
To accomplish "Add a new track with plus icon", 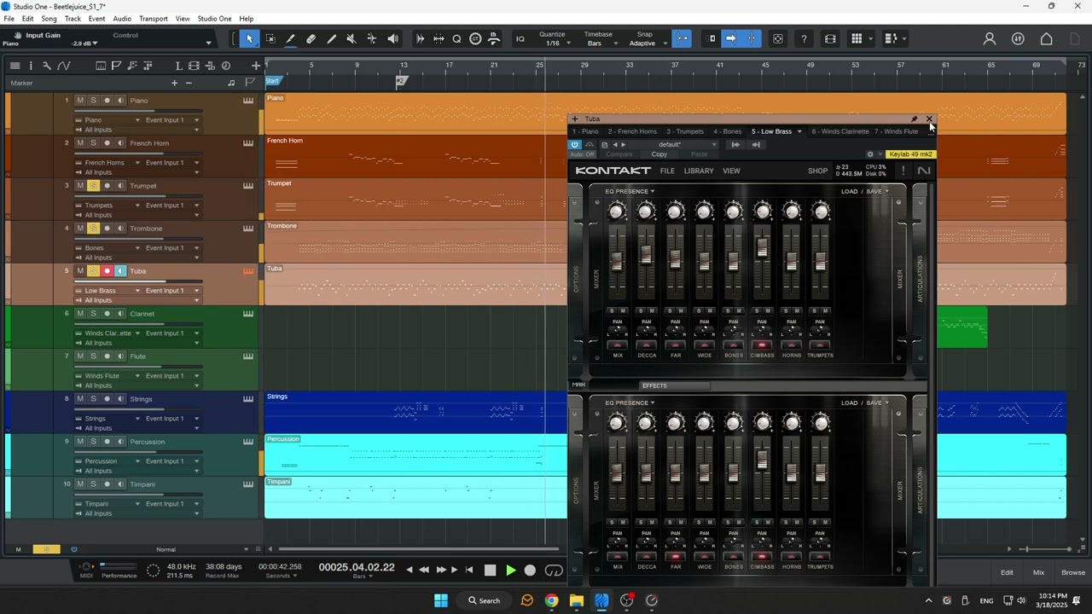I will pyautogui.click(x=255, y=66).
